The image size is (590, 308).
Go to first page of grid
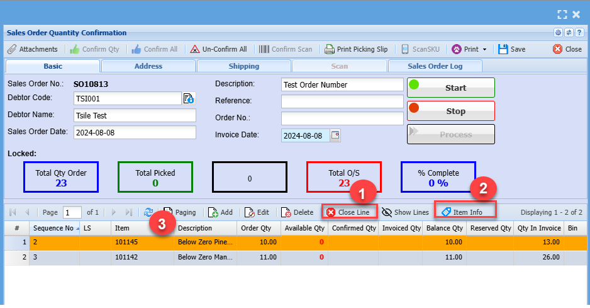pos(13,212)
